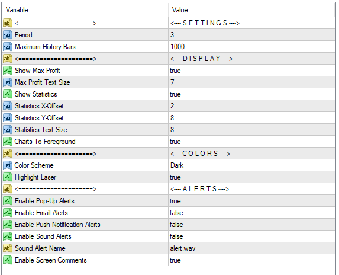Open Enable Screen Comments value dropdown
Viewport: 339px width, 275px height.
click(251, 260)
